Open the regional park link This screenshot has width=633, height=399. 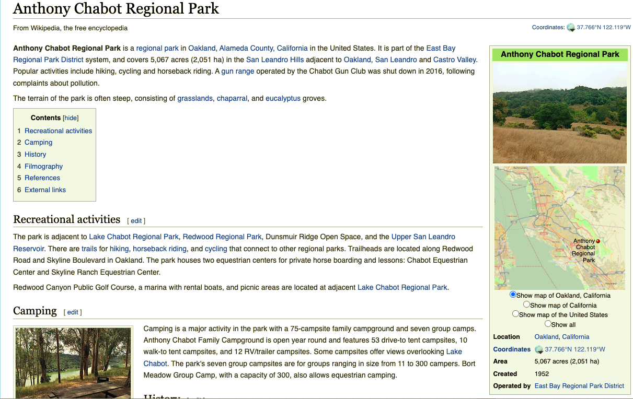pos(157,48)
